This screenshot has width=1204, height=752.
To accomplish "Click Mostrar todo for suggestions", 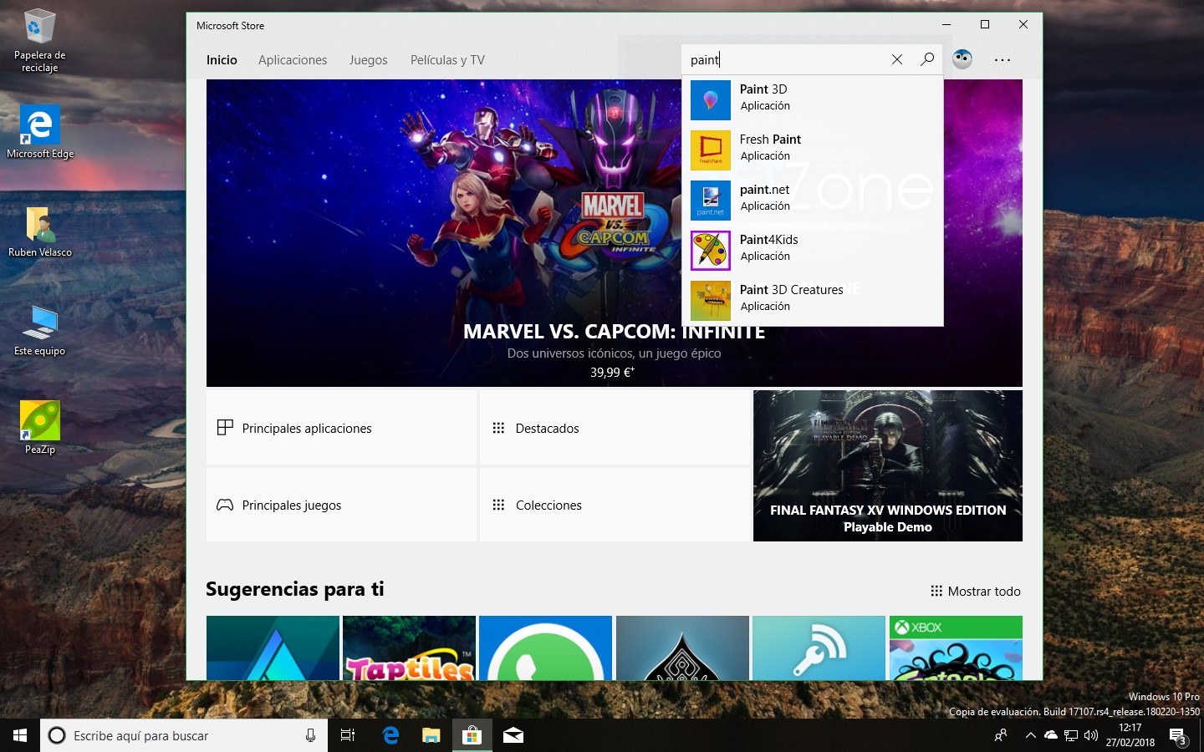I will (x=976, y=592).
